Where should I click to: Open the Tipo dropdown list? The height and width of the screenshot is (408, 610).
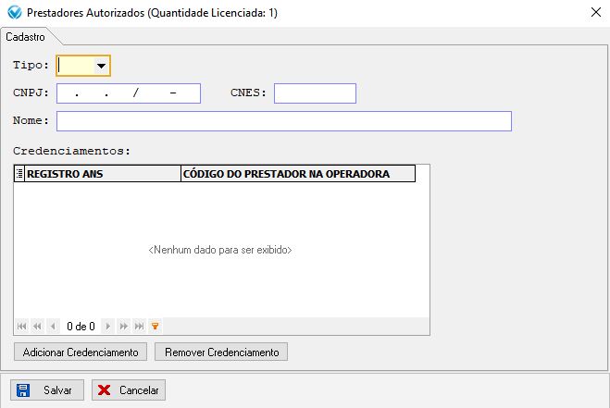[x=100, y=66]
